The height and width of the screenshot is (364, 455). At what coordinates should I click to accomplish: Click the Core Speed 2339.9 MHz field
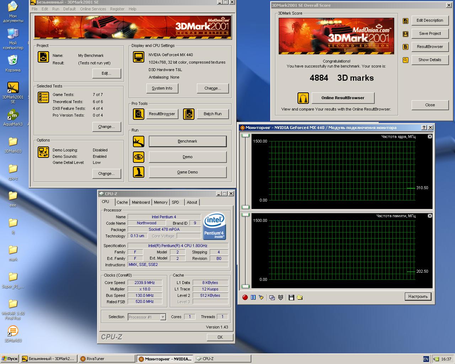(145, 283)
